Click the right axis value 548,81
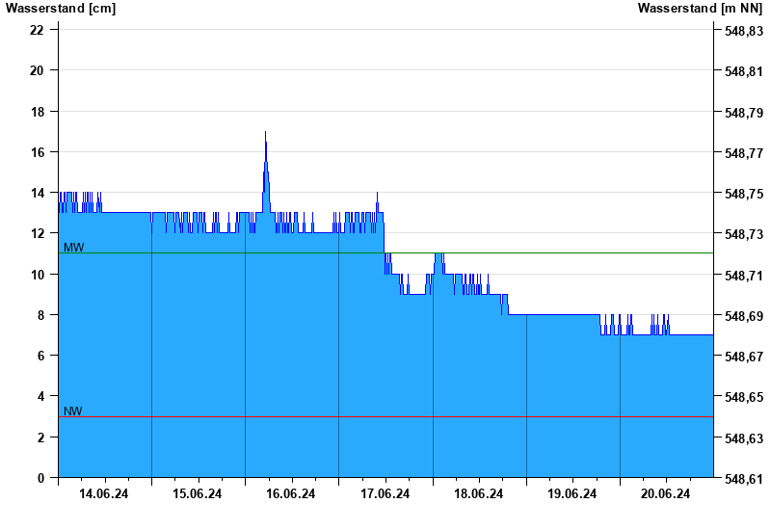This screenshot has width=771, height=530. [744, 71]
